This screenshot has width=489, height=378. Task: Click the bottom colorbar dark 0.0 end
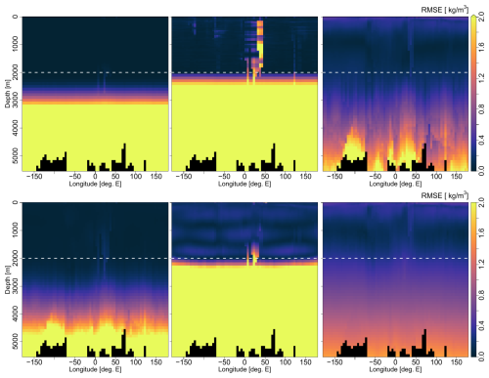tap(473, 354)
